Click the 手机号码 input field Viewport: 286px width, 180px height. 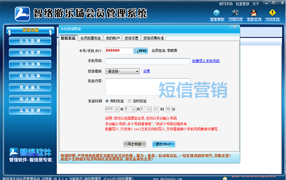pyautogui.click(x=148, y=61)
